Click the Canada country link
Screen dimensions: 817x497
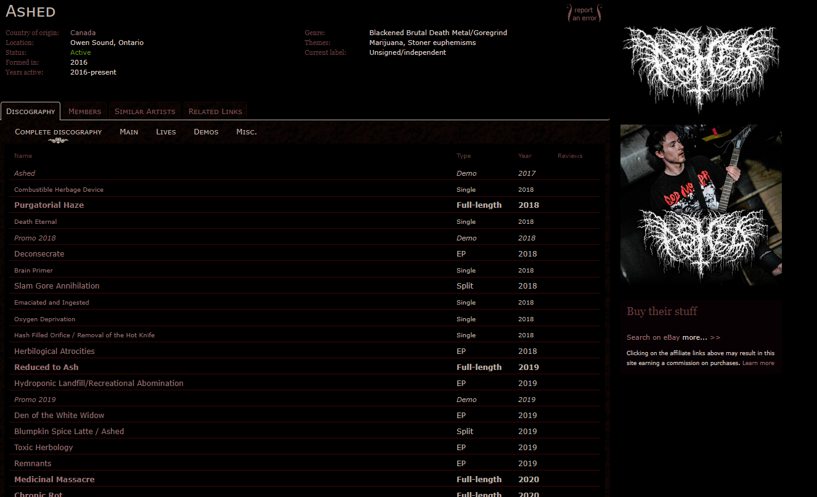click(x=83, y=33)
